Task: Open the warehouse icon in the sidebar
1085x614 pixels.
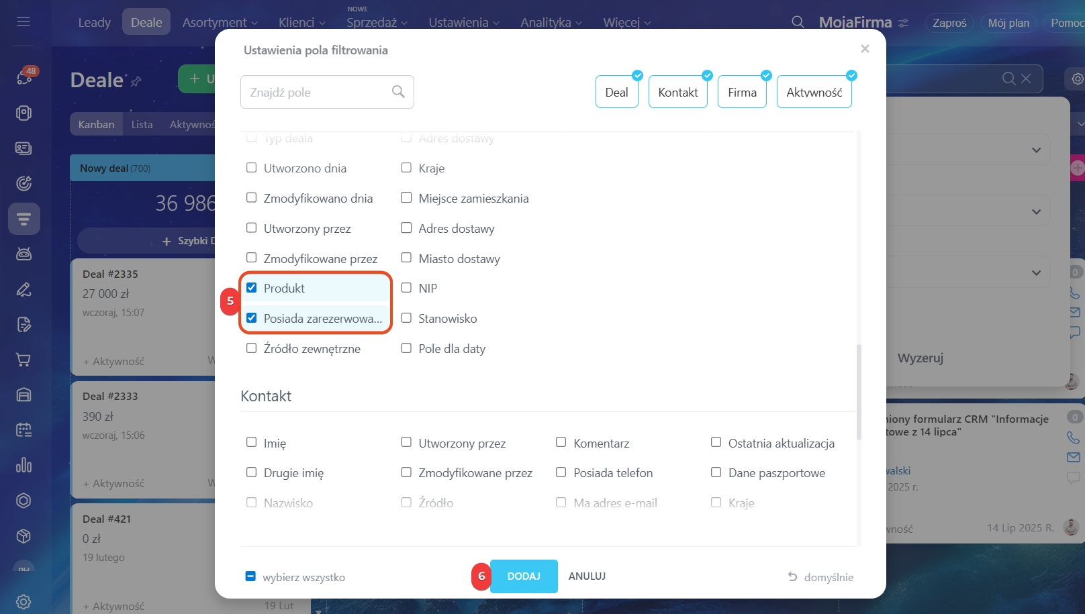Action: tap(23, 395)
